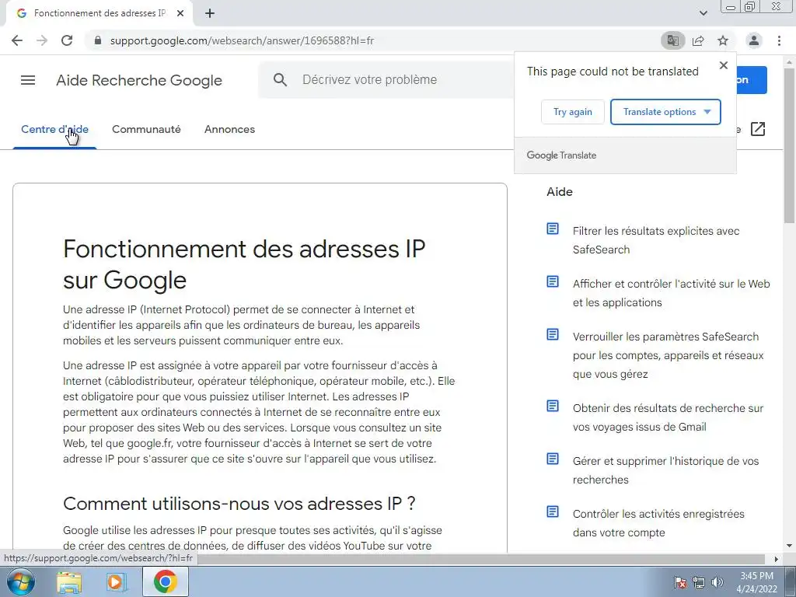
Task: Click the volume speaker tray icon
Action: [x=717, y=582]
